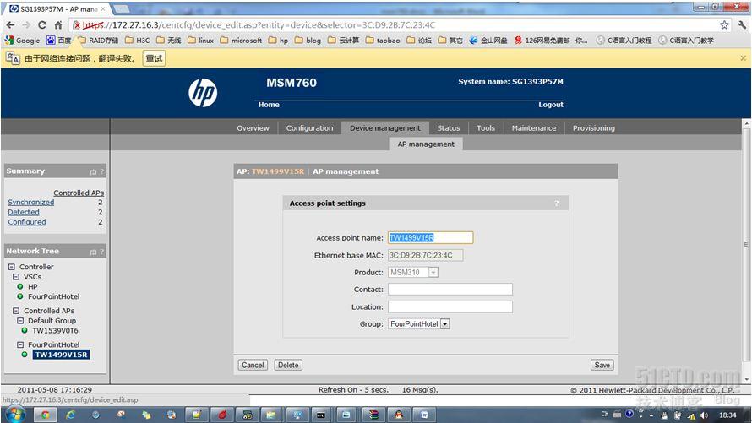Collapse the Controlled APs tree node
The height and width of the screenshot is (423, 752).
16,311
